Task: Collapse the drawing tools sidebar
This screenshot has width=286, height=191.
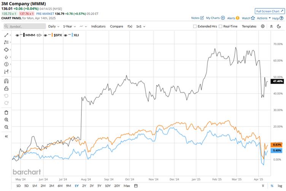Action: click(6, 136)
